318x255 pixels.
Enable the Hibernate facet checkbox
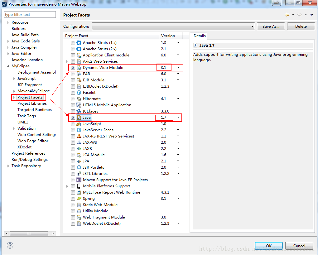tap(73, 99)
